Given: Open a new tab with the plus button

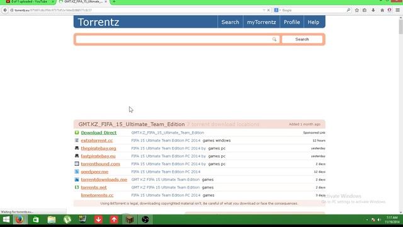Looking at the screenshot, I should click(x=114, y=1).
